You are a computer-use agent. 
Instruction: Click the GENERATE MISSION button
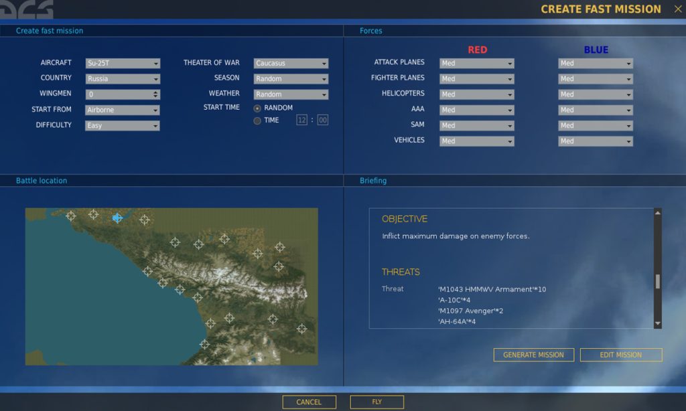(x=534, y=355)
